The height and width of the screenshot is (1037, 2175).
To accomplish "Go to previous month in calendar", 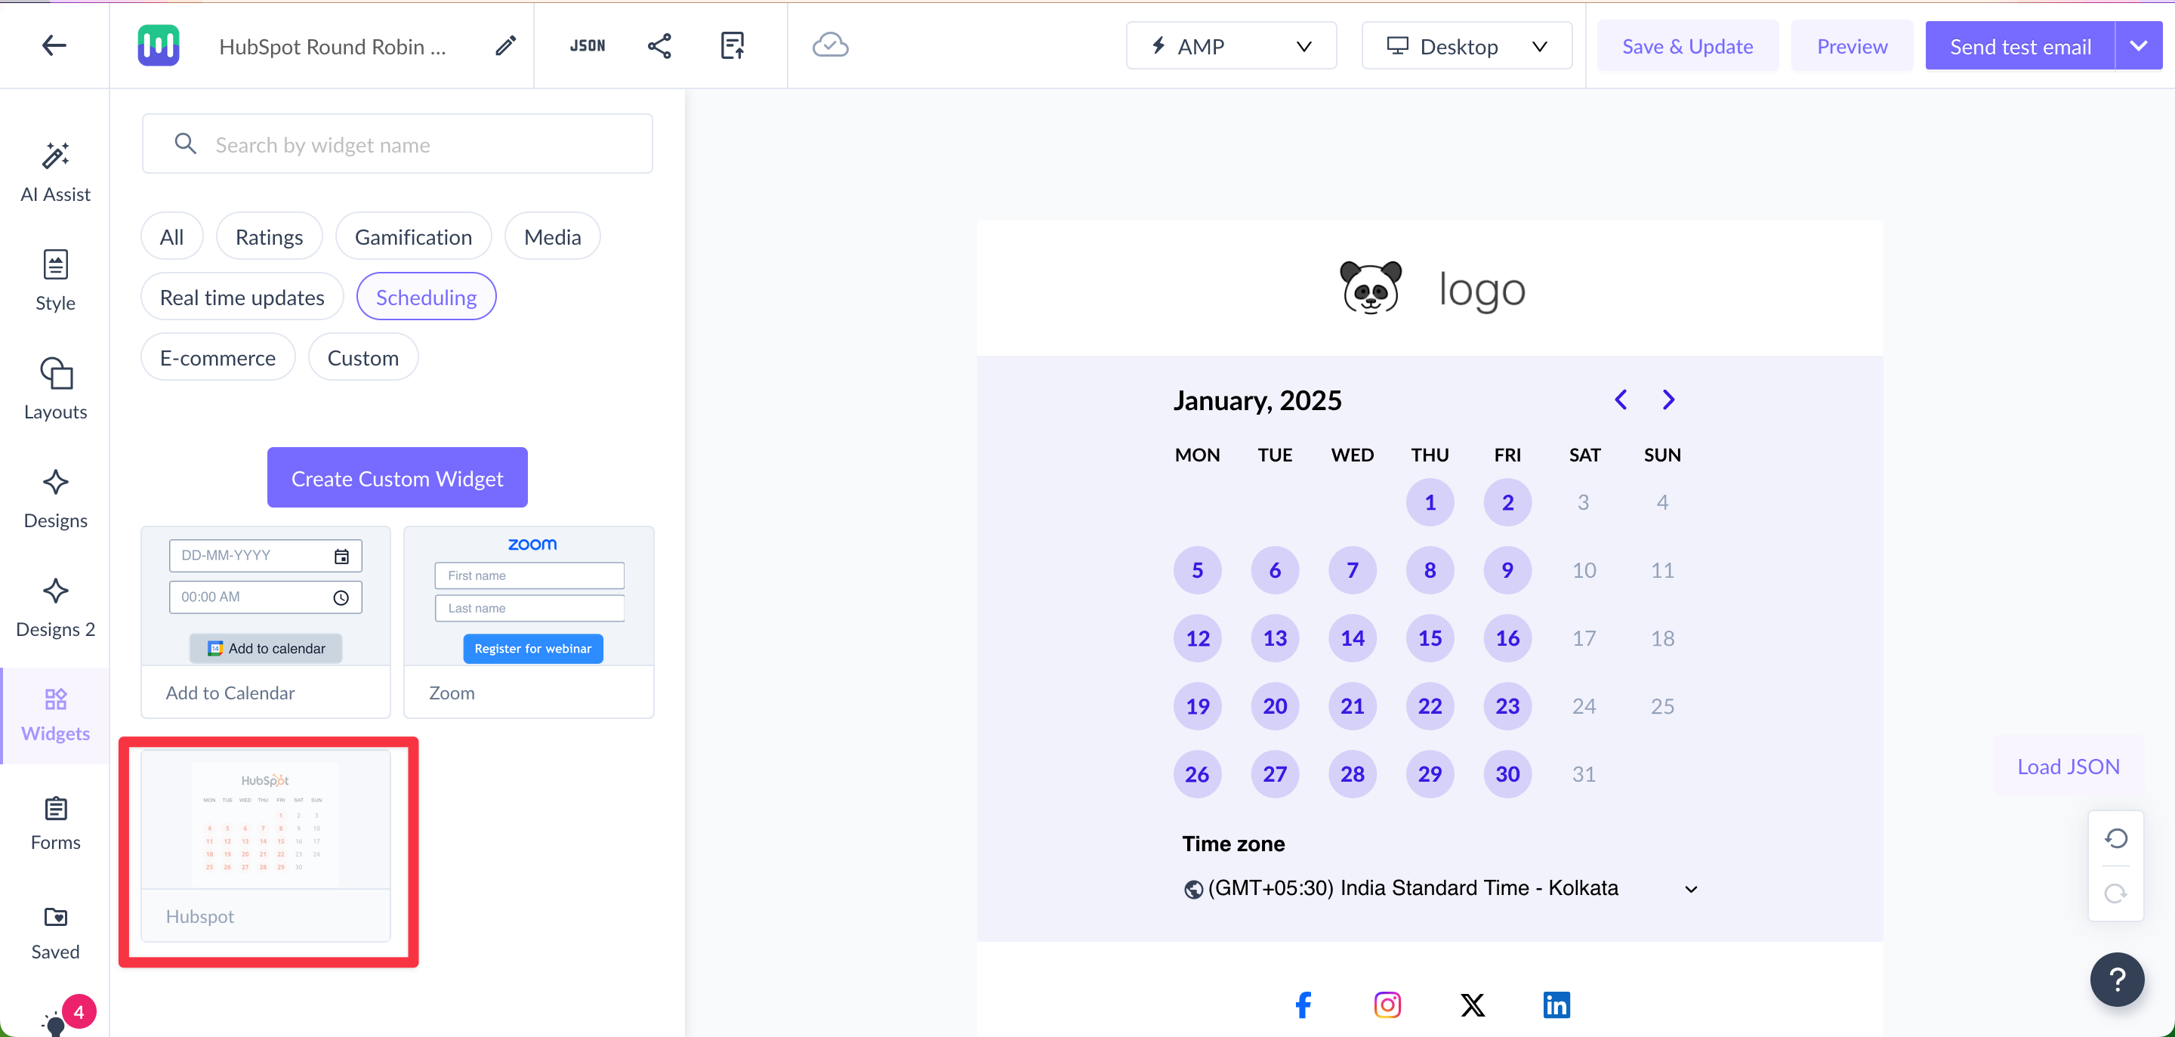I will point(1620,400).
